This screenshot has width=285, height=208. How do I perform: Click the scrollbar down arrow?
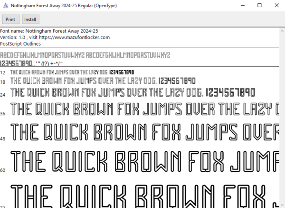[x=282, y=205]
